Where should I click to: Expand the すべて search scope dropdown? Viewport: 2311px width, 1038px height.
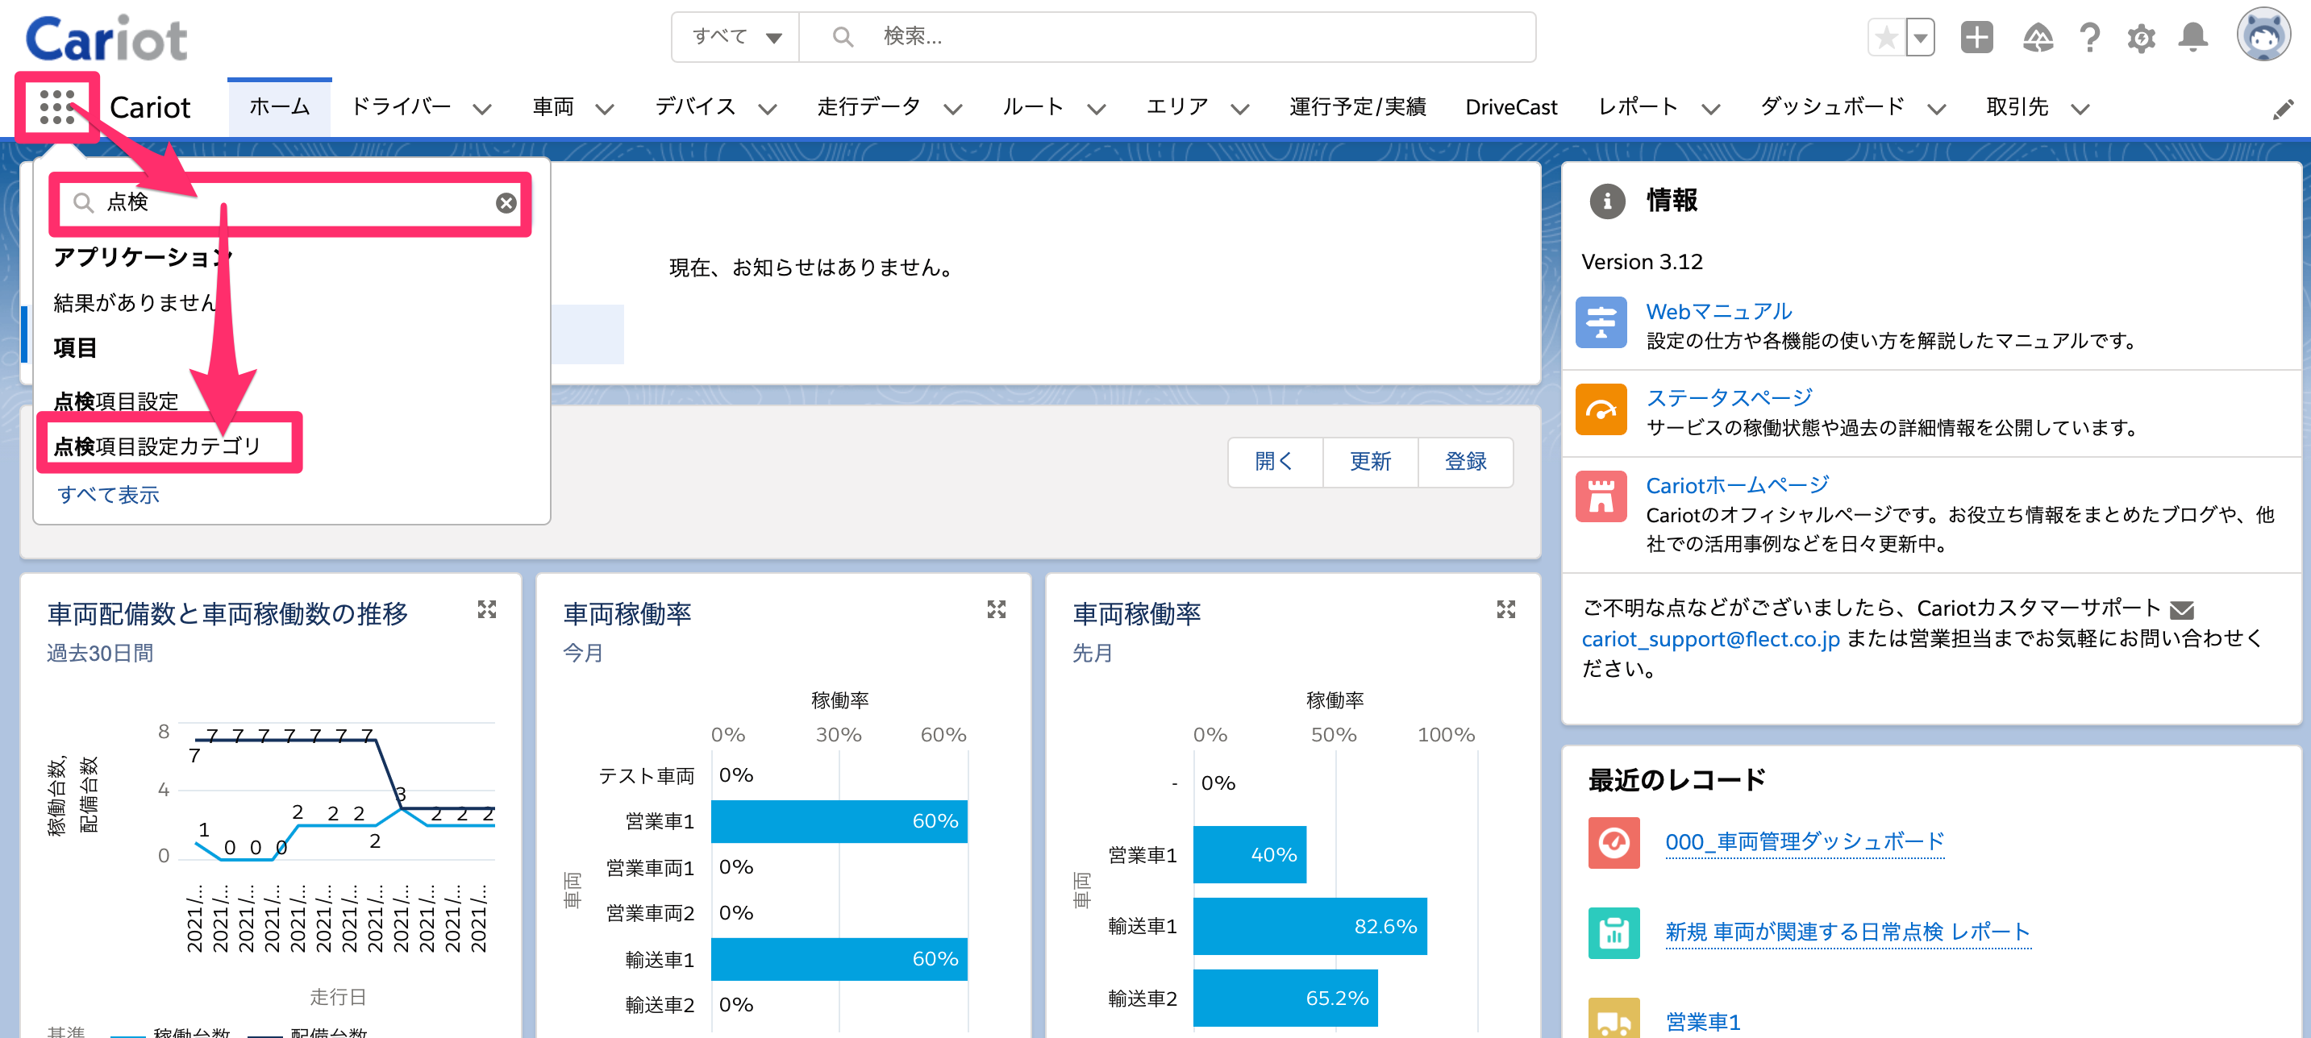736,37
